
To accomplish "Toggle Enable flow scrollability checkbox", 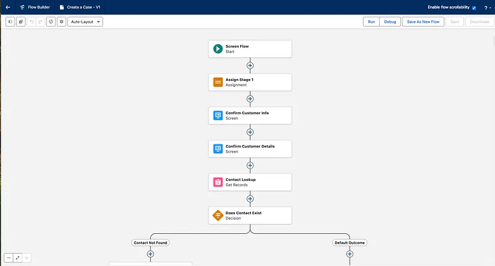I will click(x=474, y=8).
